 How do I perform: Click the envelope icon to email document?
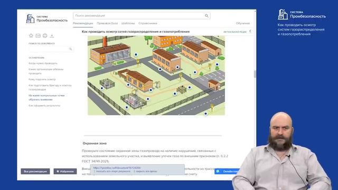38,35
